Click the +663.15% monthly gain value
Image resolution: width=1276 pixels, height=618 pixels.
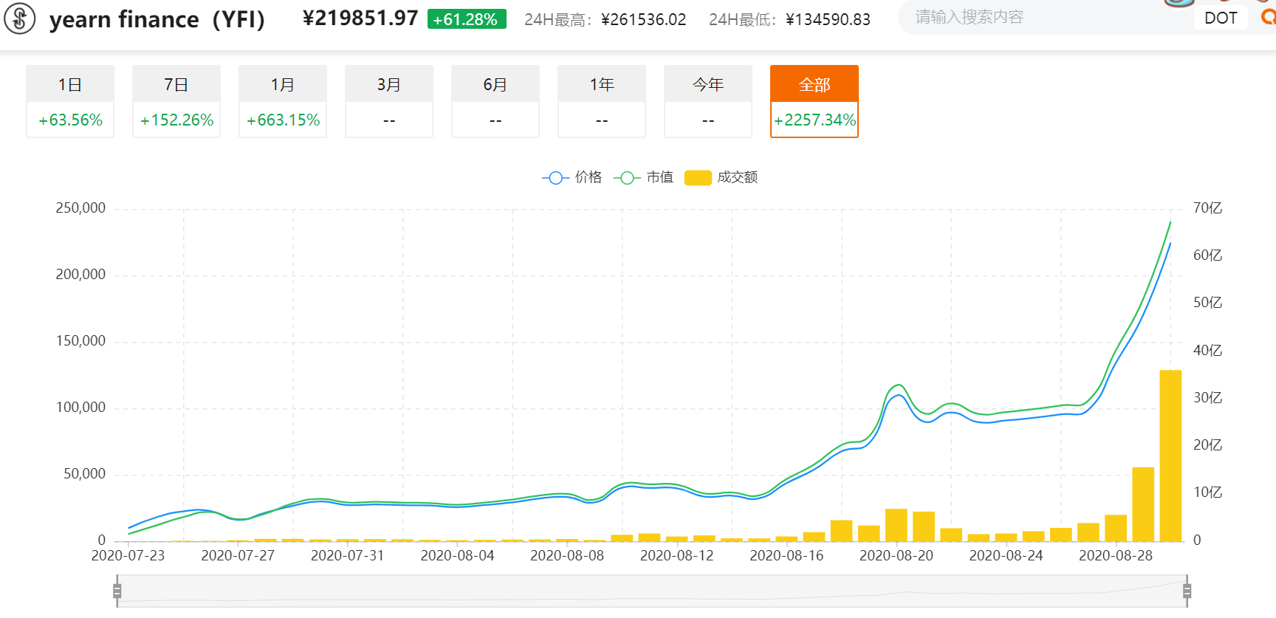pos(283,120)
